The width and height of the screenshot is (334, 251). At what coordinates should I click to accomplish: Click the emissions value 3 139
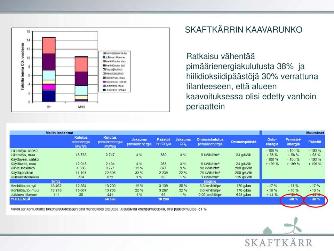[x=164, y=186]
